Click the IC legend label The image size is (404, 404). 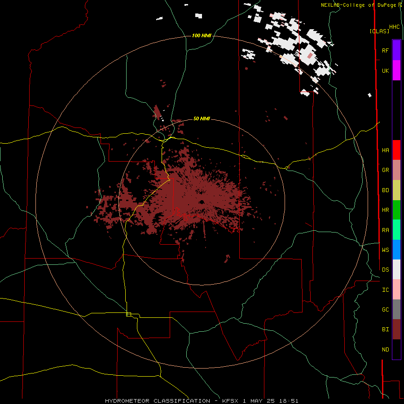[385, 290]
